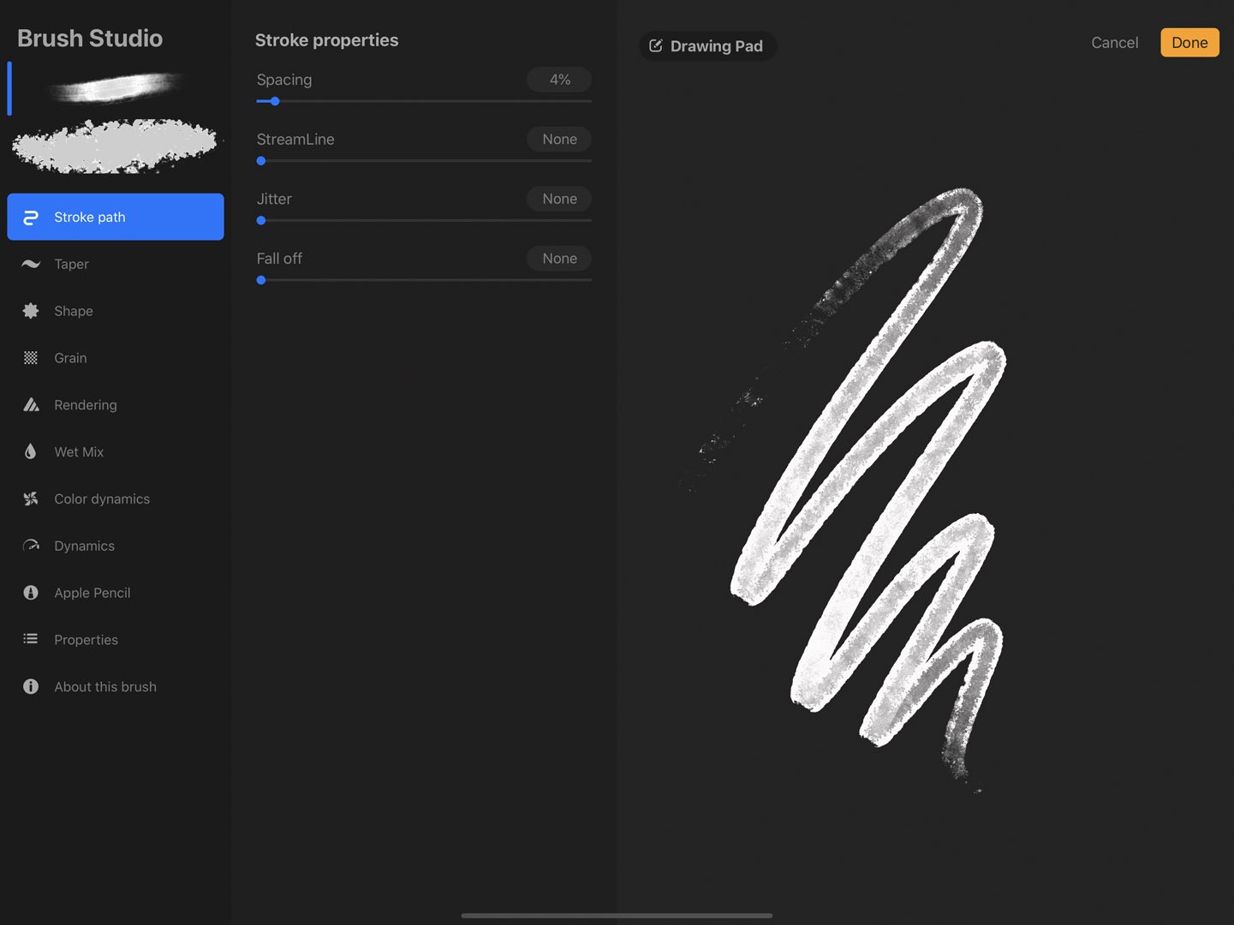Click the Fall off value showing None
1234x925 pixels.
point(558,258)
